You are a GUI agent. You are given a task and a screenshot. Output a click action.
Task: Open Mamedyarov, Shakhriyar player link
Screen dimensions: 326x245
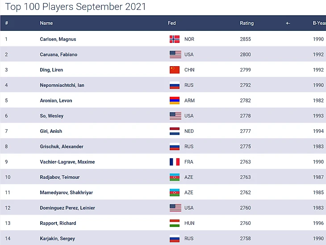[66, 193]
